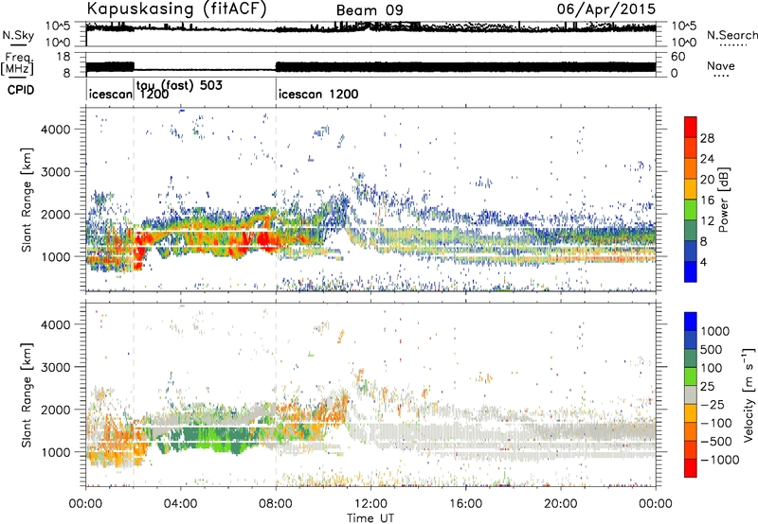758x524 pixels.
Task: Click the first 'icescan' CPID label
Action: [x=111, y=94]
